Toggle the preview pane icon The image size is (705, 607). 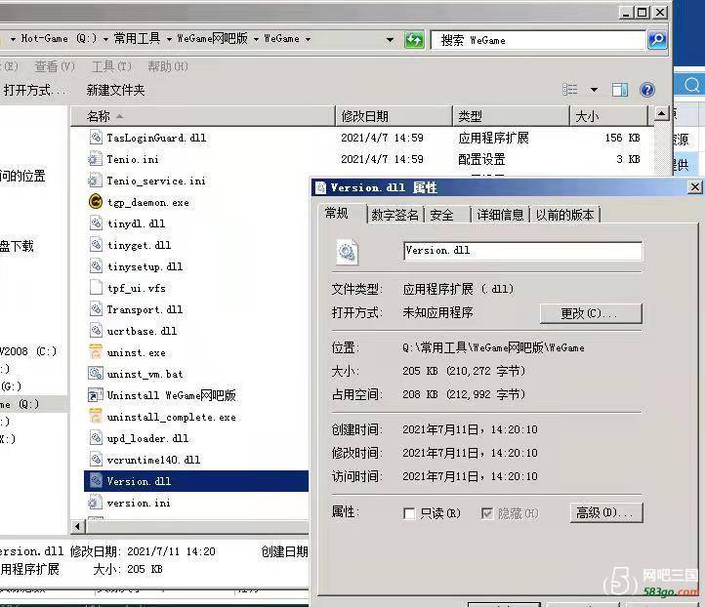pos(620,90)
